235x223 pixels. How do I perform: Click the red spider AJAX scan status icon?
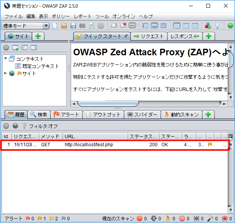click(225, 218)
